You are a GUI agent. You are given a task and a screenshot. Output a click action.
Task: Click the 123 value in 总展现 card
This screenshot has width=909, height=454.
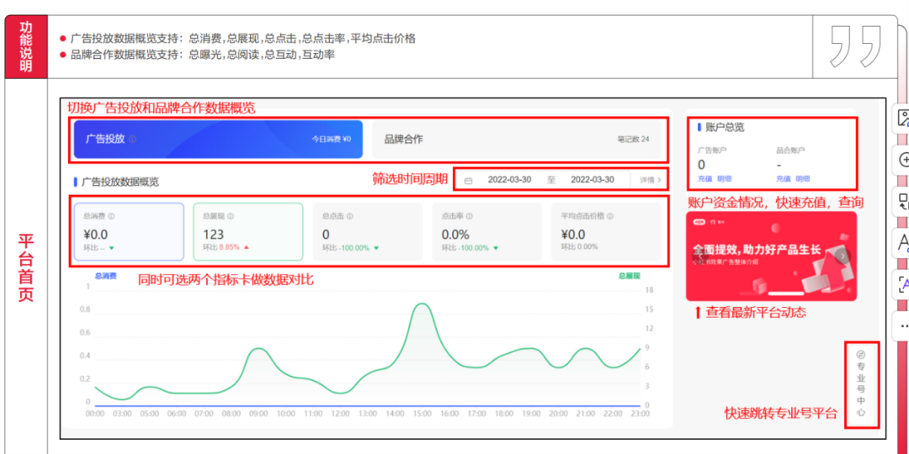(x=213, y=235)
